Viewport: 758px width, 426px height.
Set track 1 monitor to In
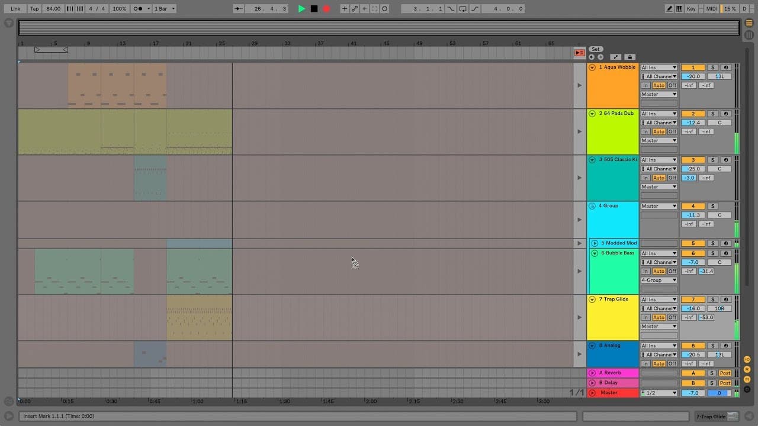(x=645, y=85)
